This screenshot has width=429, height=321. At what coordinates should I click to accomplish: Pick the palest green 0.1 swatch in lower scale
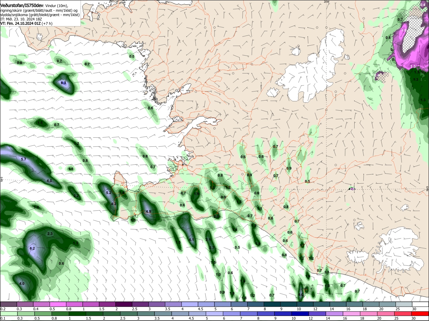tap(8, 314)
